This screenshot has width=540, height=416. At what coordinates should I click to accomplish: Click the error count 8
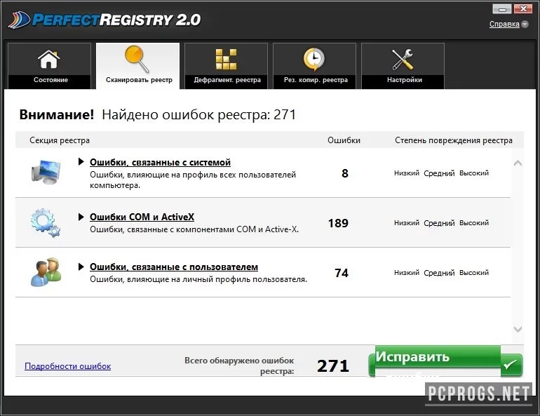(x=345, y=173)
